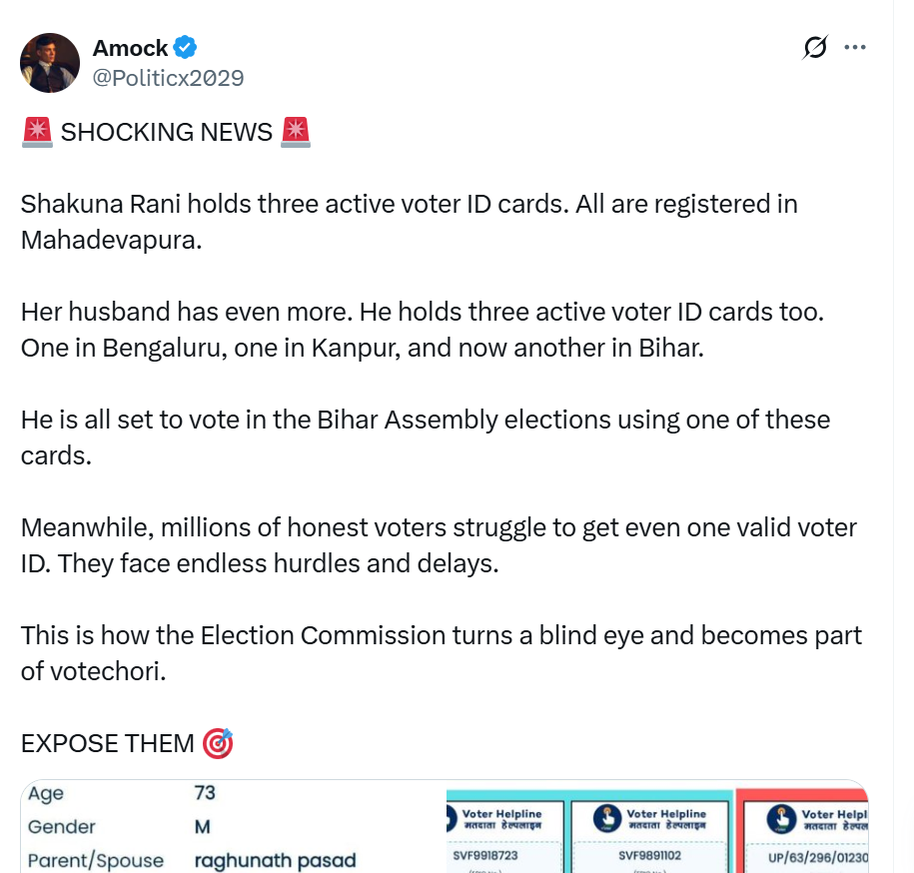This screenshot has width=914, height=873.
Task: Open the @Politicx2029 handle link
Action: click(x=168, y=78)
